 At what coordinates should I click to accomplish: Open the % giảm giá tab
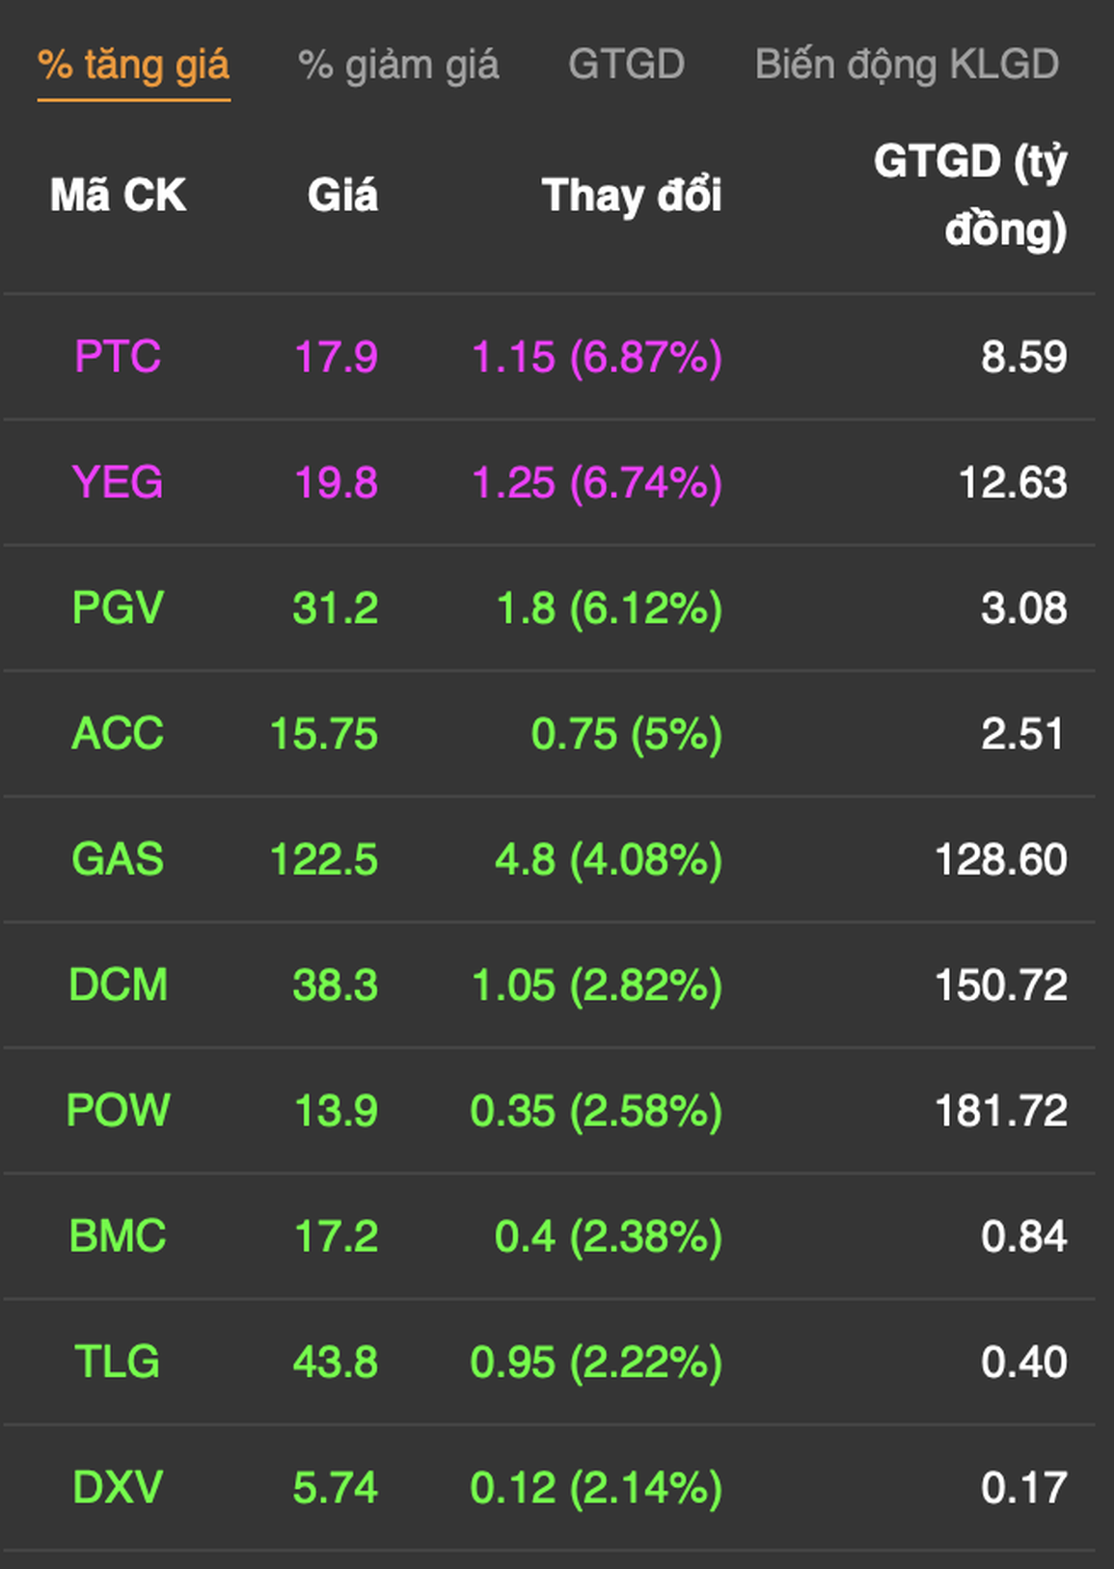click(x=398, y=66)
